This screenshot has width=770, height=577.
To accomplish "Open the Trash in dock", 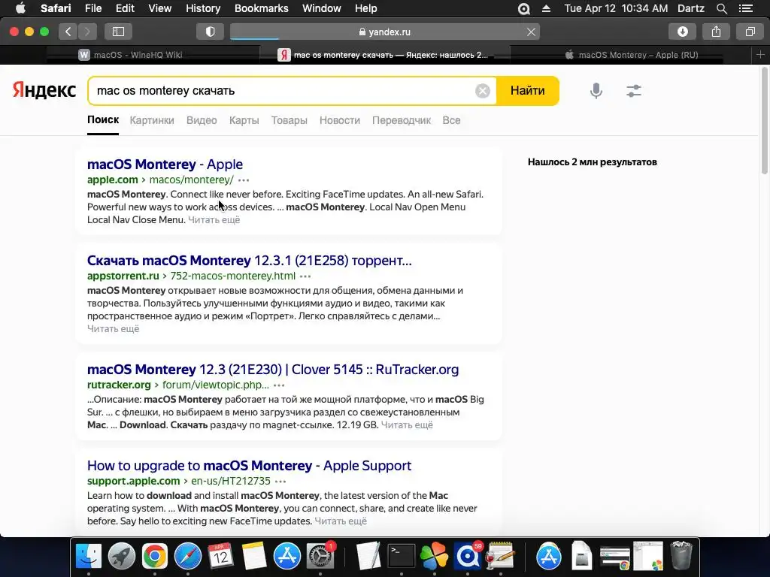I will tap(681, 557).
